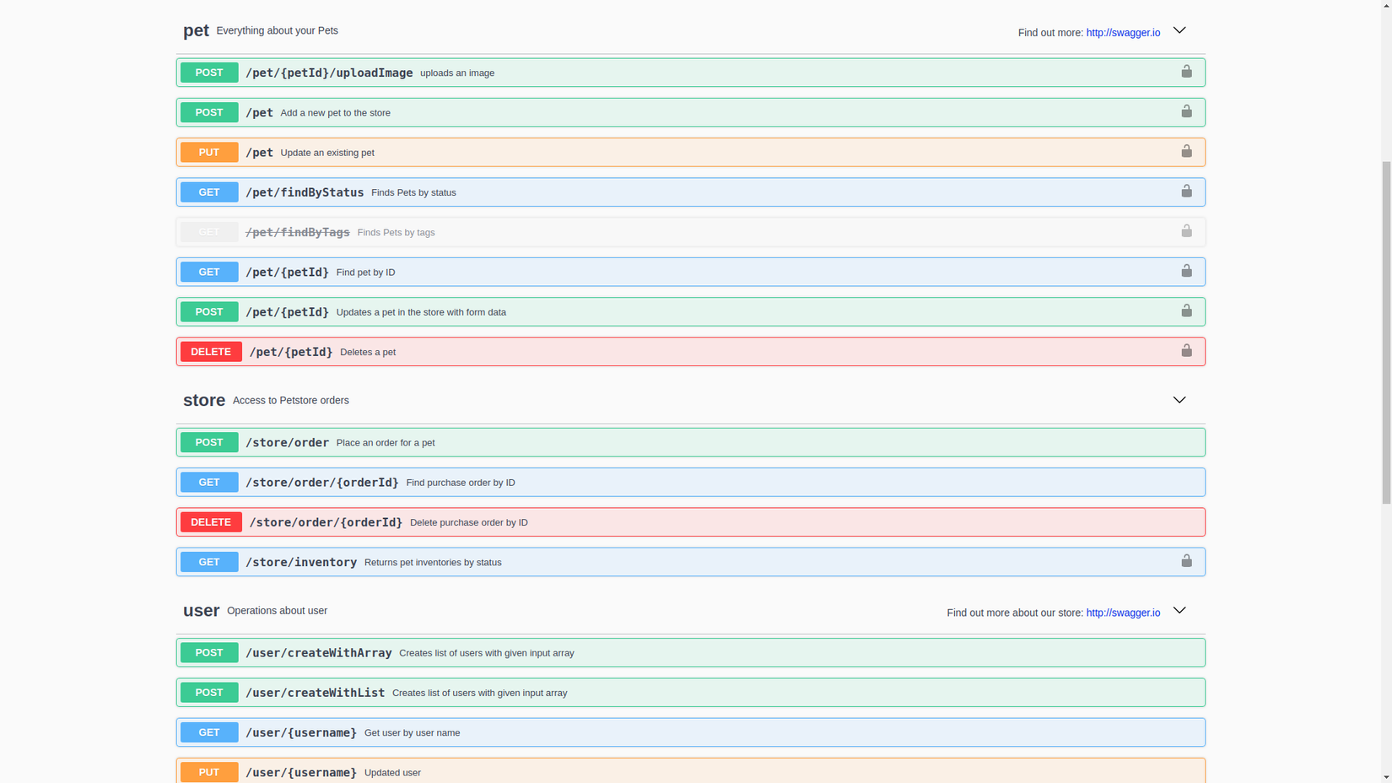Image resolution: width=1392 pixels, height=783 pixels.
Task: Click the lock icon on POST /pet row
Action: pyautogui.click(x=1186, y=111)
